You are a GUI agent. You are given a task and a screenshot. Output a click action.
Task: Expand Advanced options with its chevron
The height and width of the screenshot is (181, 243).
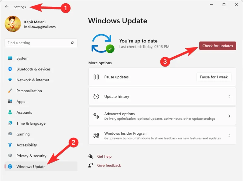230,116
